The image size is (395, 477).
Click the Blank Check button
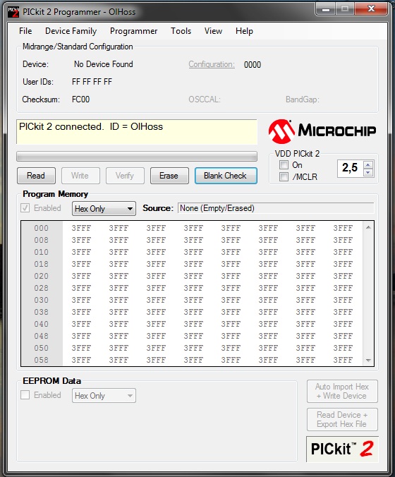point(226,176)
